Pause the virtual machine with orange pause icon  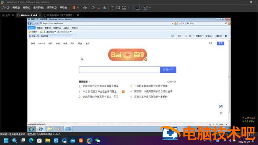74,8
